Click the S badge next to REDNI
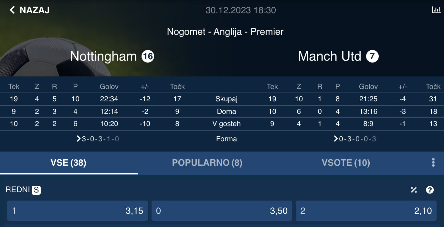This screenshot has height=227, width=444. [36, 190]
